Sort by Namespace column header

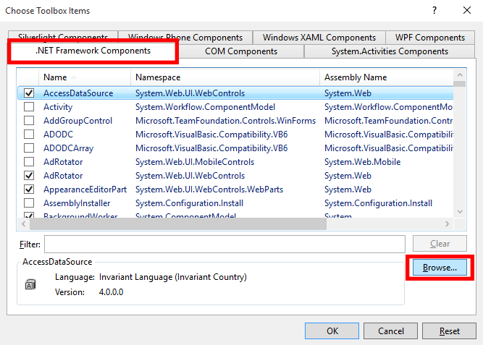click(x=225, y=77)
